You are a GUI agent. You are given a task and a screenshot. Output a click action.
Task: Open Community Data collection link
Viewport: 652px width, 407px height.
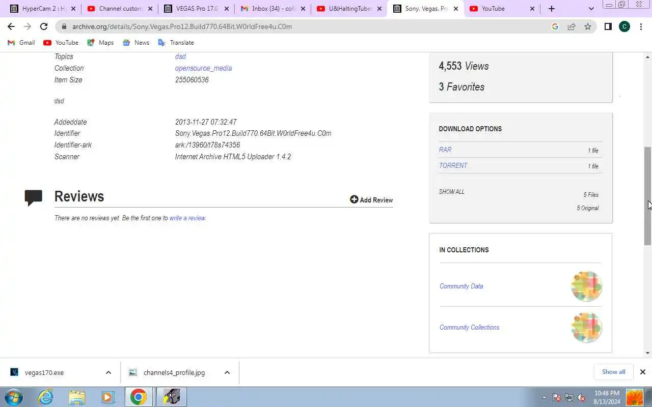[461, 286]
